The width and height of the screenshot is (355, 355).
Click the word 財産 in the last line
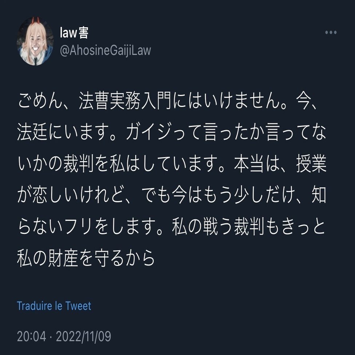(63, 258)
